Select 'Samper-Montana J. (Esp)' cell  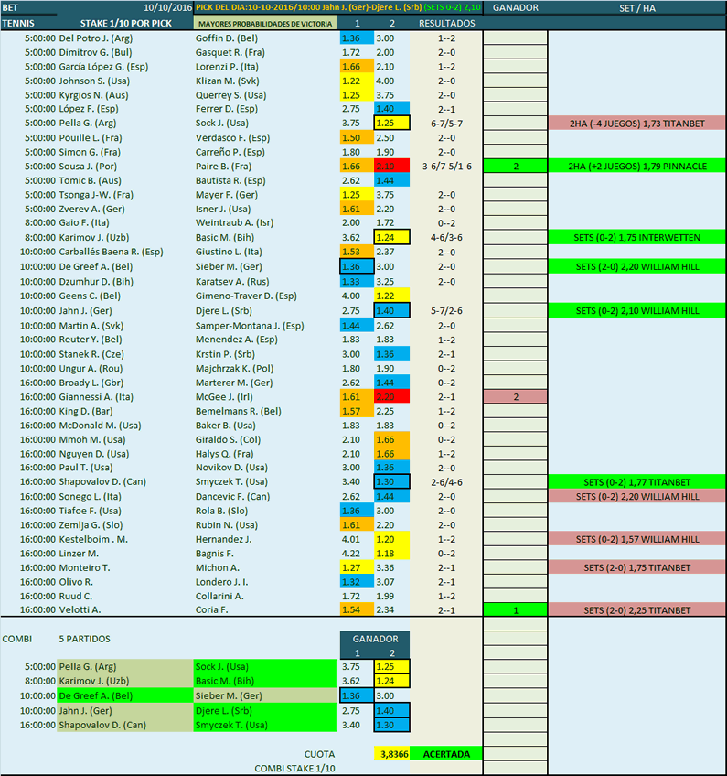(x=250, y=326)
